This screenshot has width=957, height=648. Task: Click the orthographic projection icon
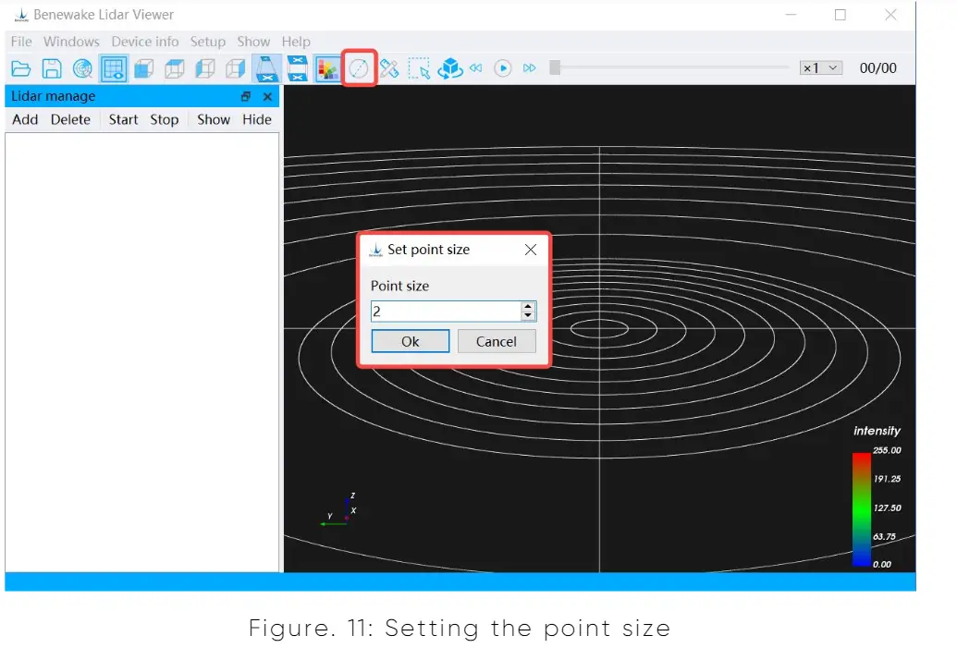tap(297, 68)
